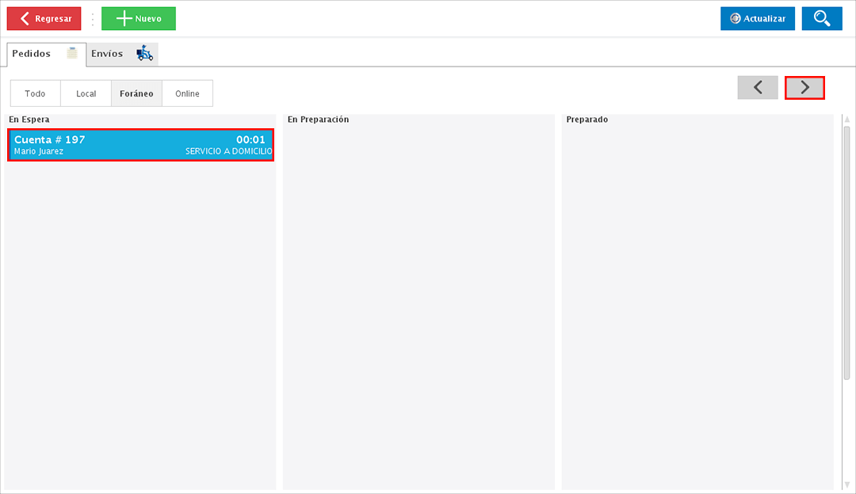856x494 pixels.
Task: Switch to the Pedidos tab
Action: click(x=32, y=54)
